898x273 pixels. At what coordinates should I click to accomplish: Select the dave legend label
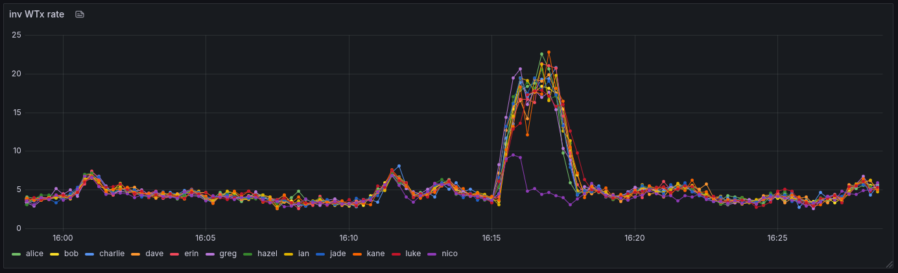click(154, 254)
